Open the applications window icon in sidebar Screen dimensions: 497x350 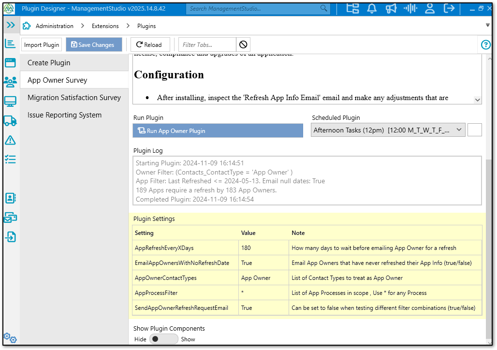pos(10,63)
